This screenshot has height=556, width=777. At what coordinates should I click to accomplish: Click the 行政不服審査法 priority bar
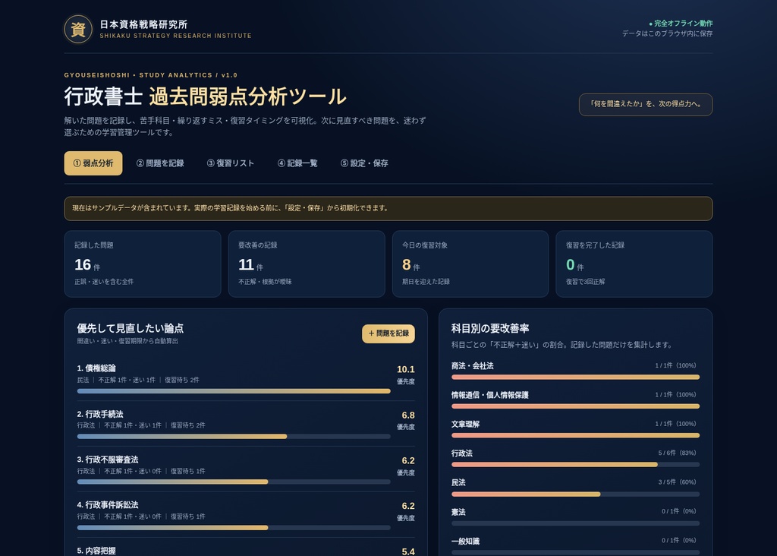[234, 482]
